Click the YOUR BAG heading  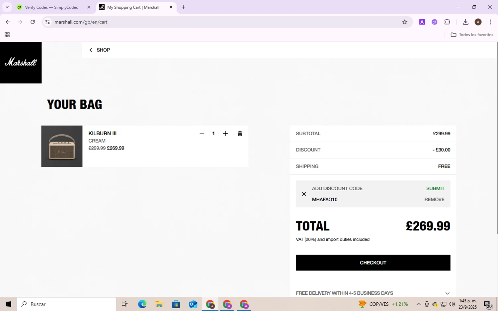click(74, 104)
